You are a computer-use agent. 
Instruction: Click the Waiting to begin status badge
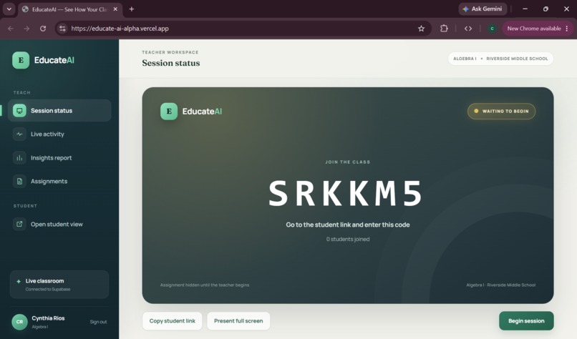pos(501,111)
